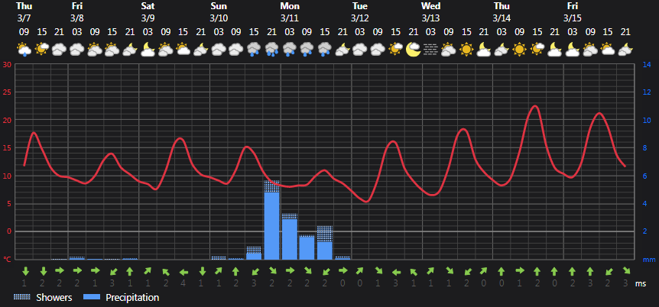The width and height of the screenshot is (659, 307).
Task: Click the Mon 3/11 03:00 rain icon
Action: (x=290, y=50)
